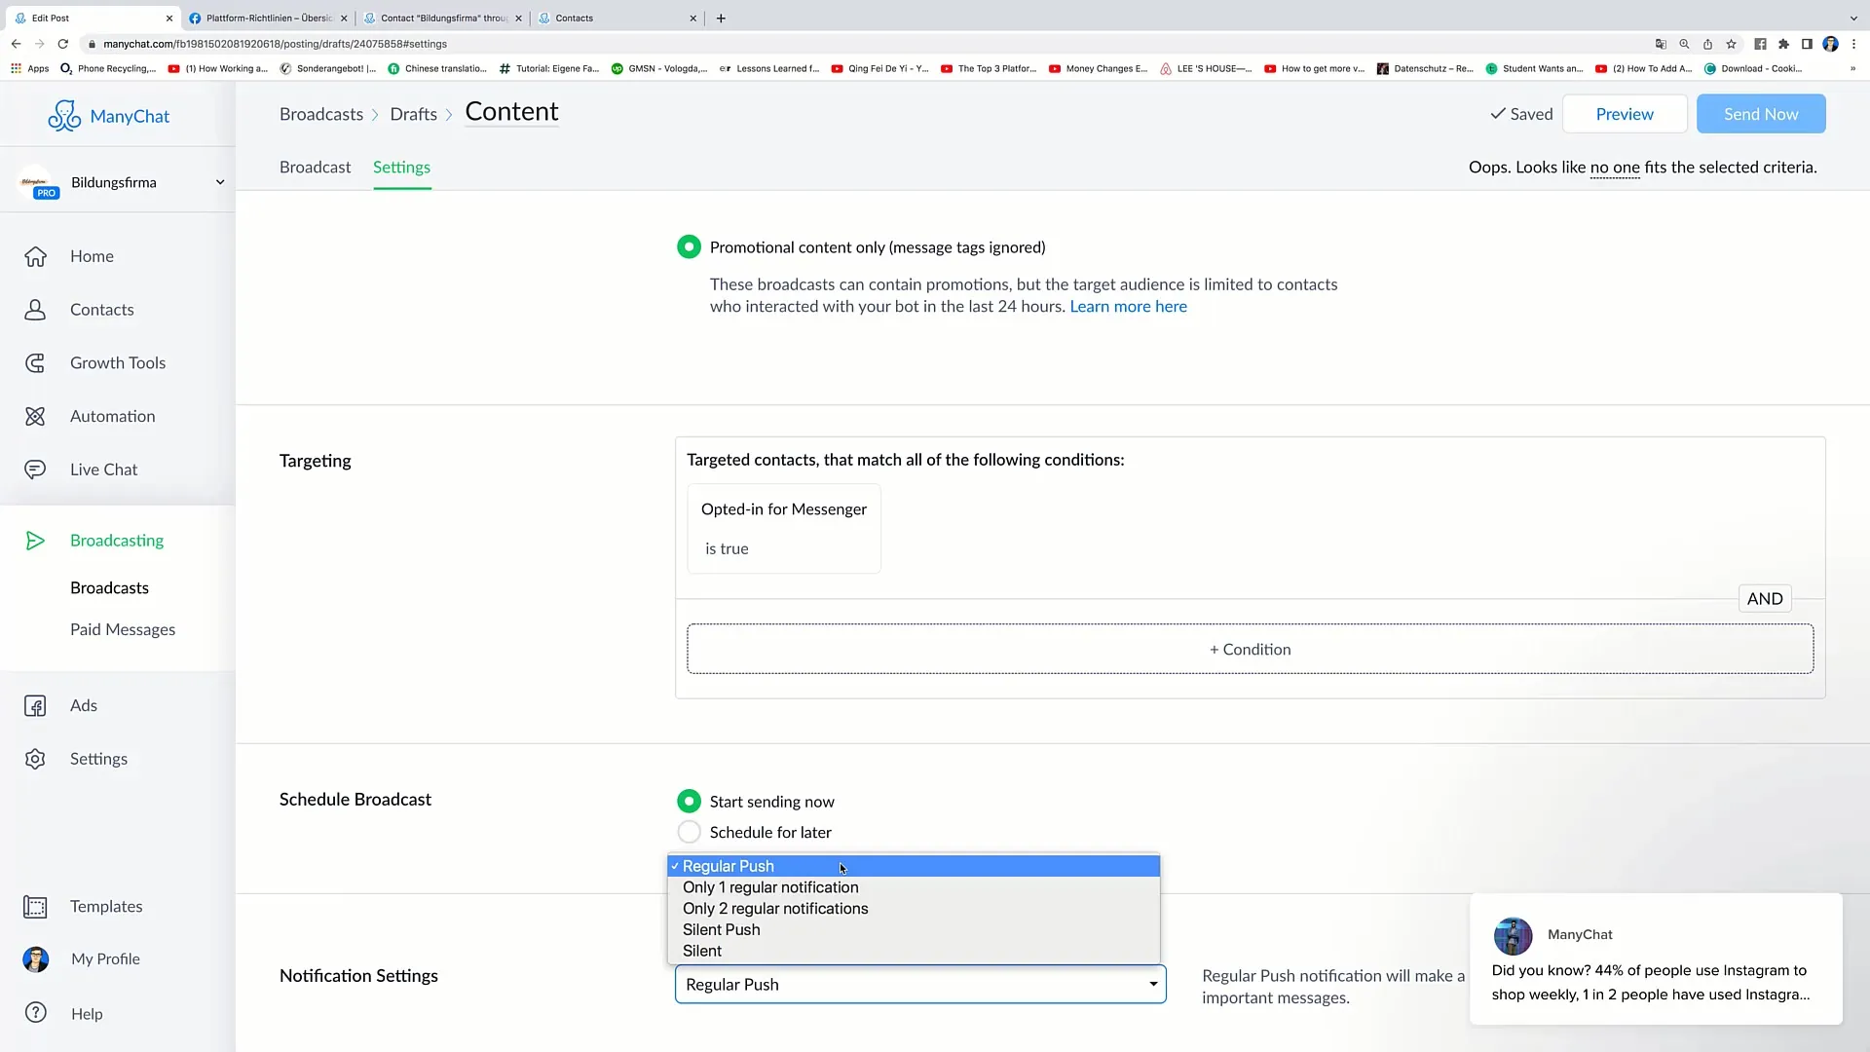
Task: Click the Bildungsfirma account expander
Action: pos(218,181)
